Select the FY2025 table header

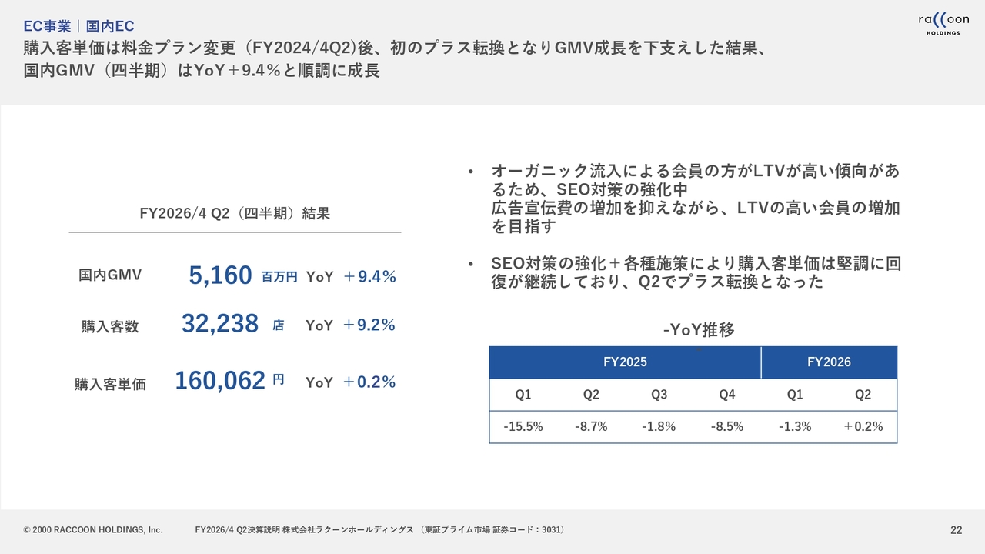[x=625, y=362]
